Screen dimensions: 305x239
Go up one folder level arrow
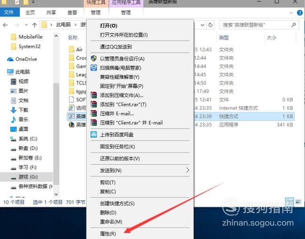[35, 25]
